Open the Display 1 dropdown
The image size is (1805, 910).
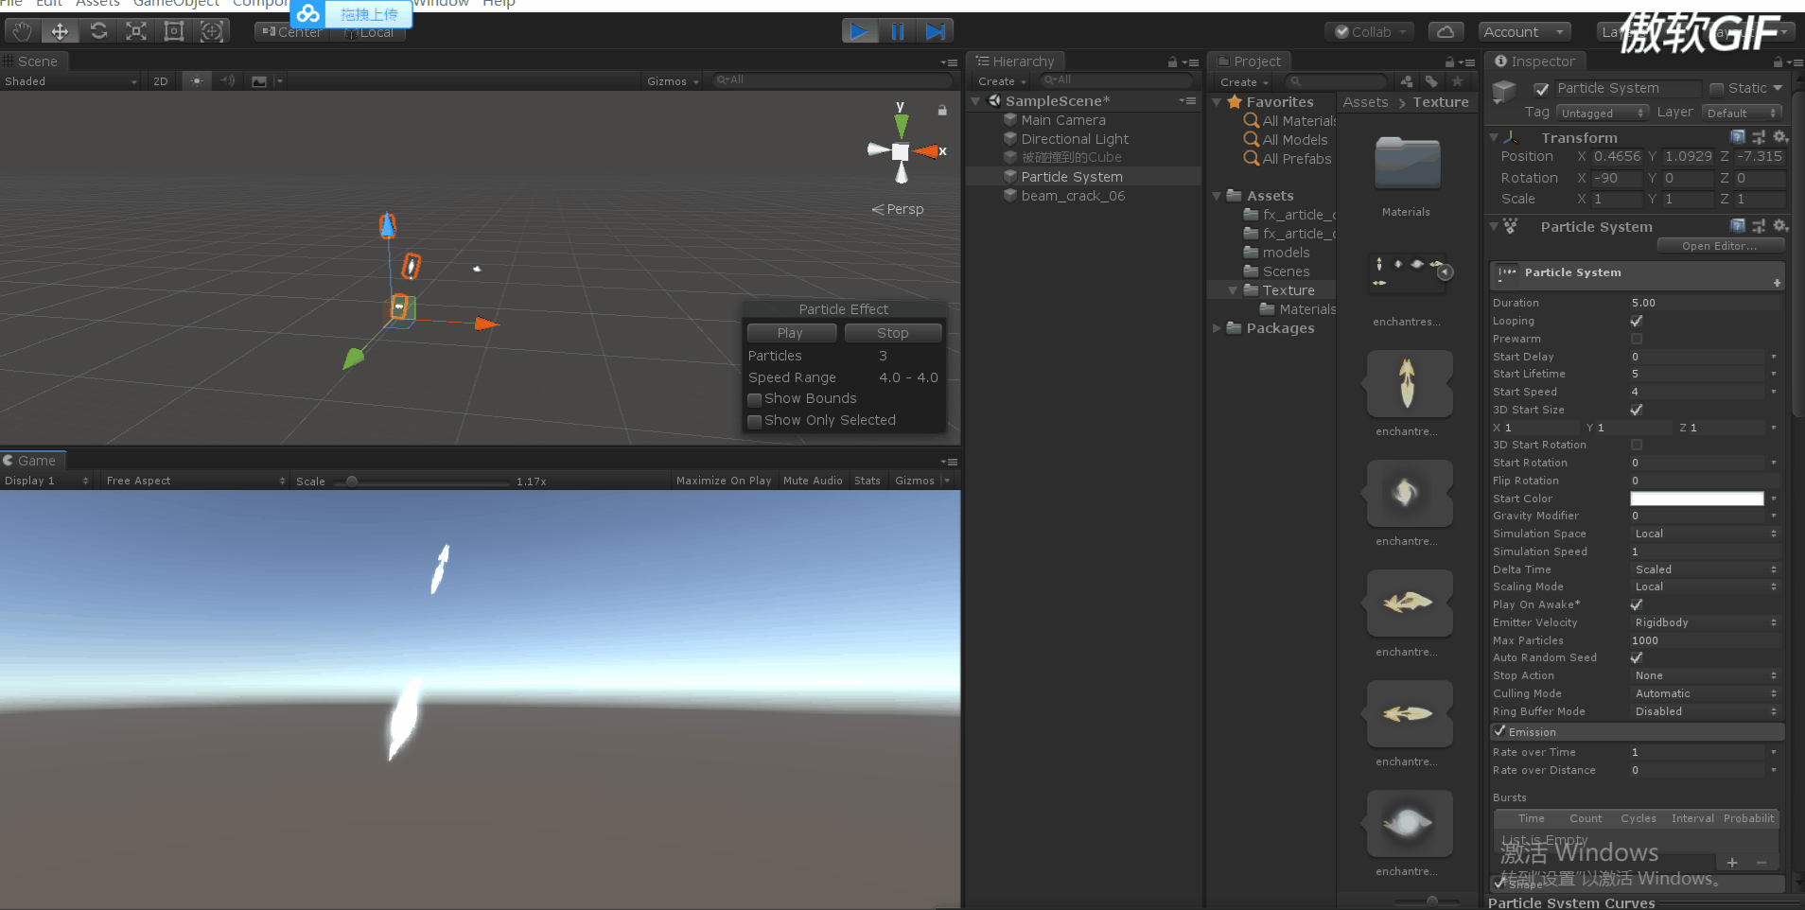click(x=46, y=481)
